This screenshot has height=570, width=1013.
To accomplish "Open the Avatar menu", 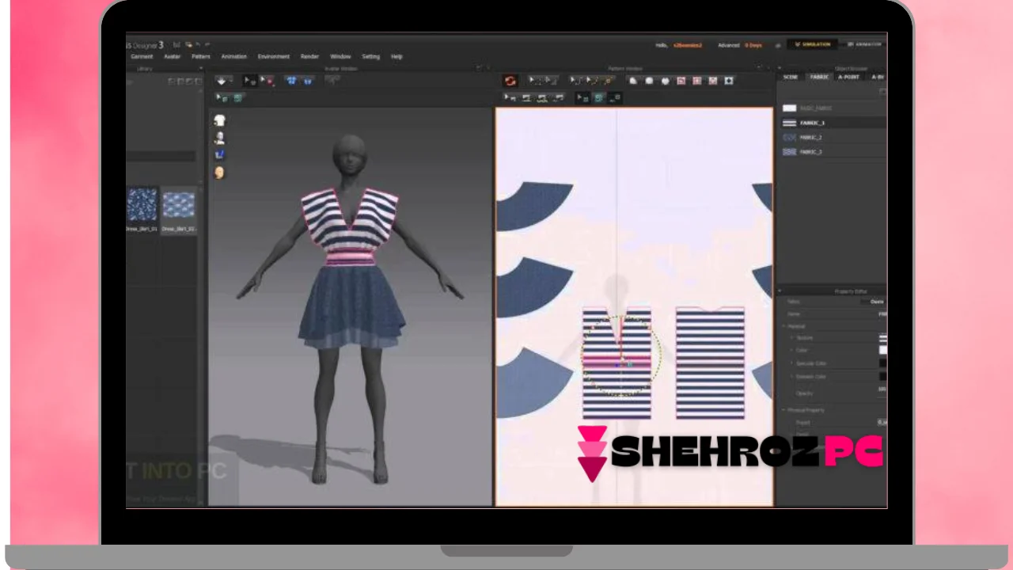I will point(172,57).
